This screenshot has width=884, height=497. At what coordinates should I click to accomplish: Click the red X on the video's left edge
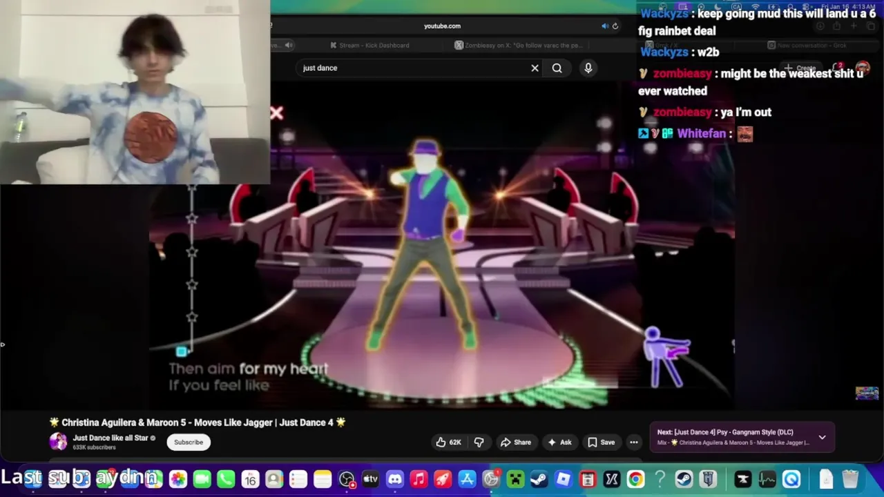276,113
